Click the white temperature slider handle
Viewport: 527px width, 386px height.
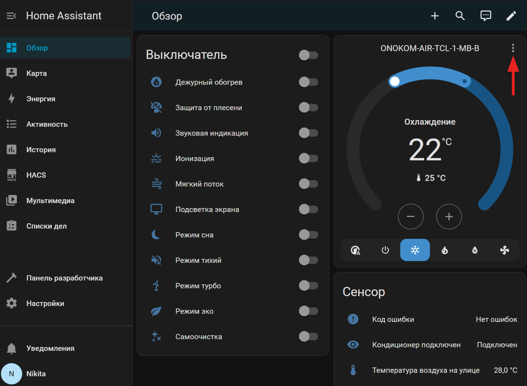pyautogui.click(x=395, y=81)
